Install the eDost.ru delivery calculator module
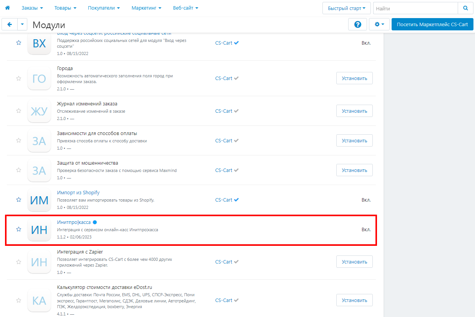Screen dimensions: 475x317 pos(354,300)
